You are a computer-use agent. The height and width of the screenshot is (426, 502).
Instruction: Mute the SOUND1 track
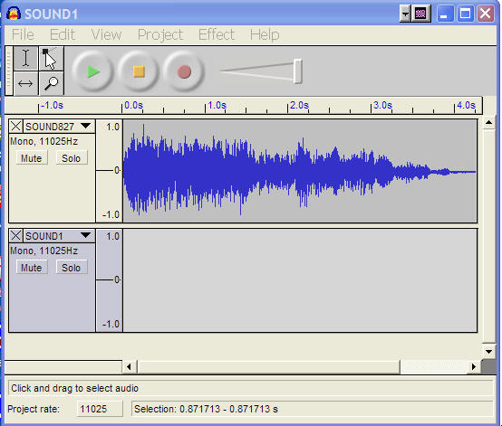click(32, 268)
